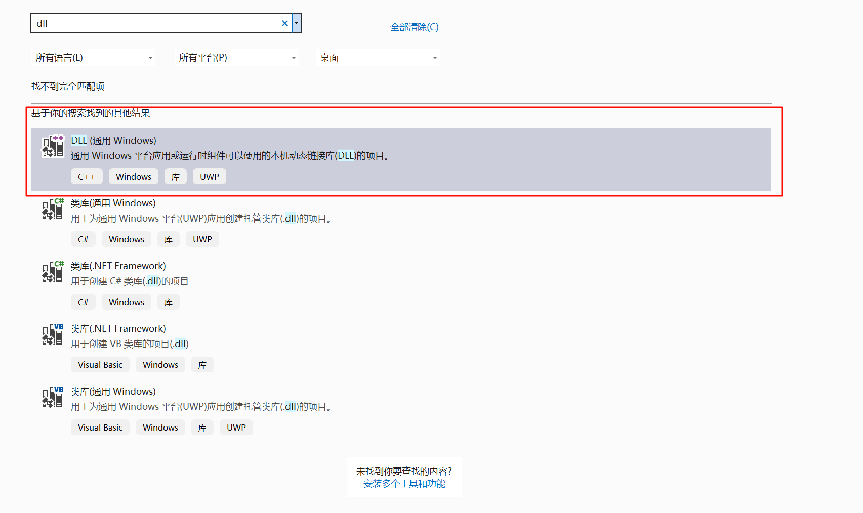This screenshot has width=863, height=513.
Task: Click the 全部清除 clear all link
Action: point(414,27)
